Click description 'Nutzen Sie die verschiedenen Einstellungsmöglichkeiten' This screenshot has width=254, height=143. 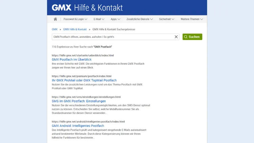tap(101, 109)
